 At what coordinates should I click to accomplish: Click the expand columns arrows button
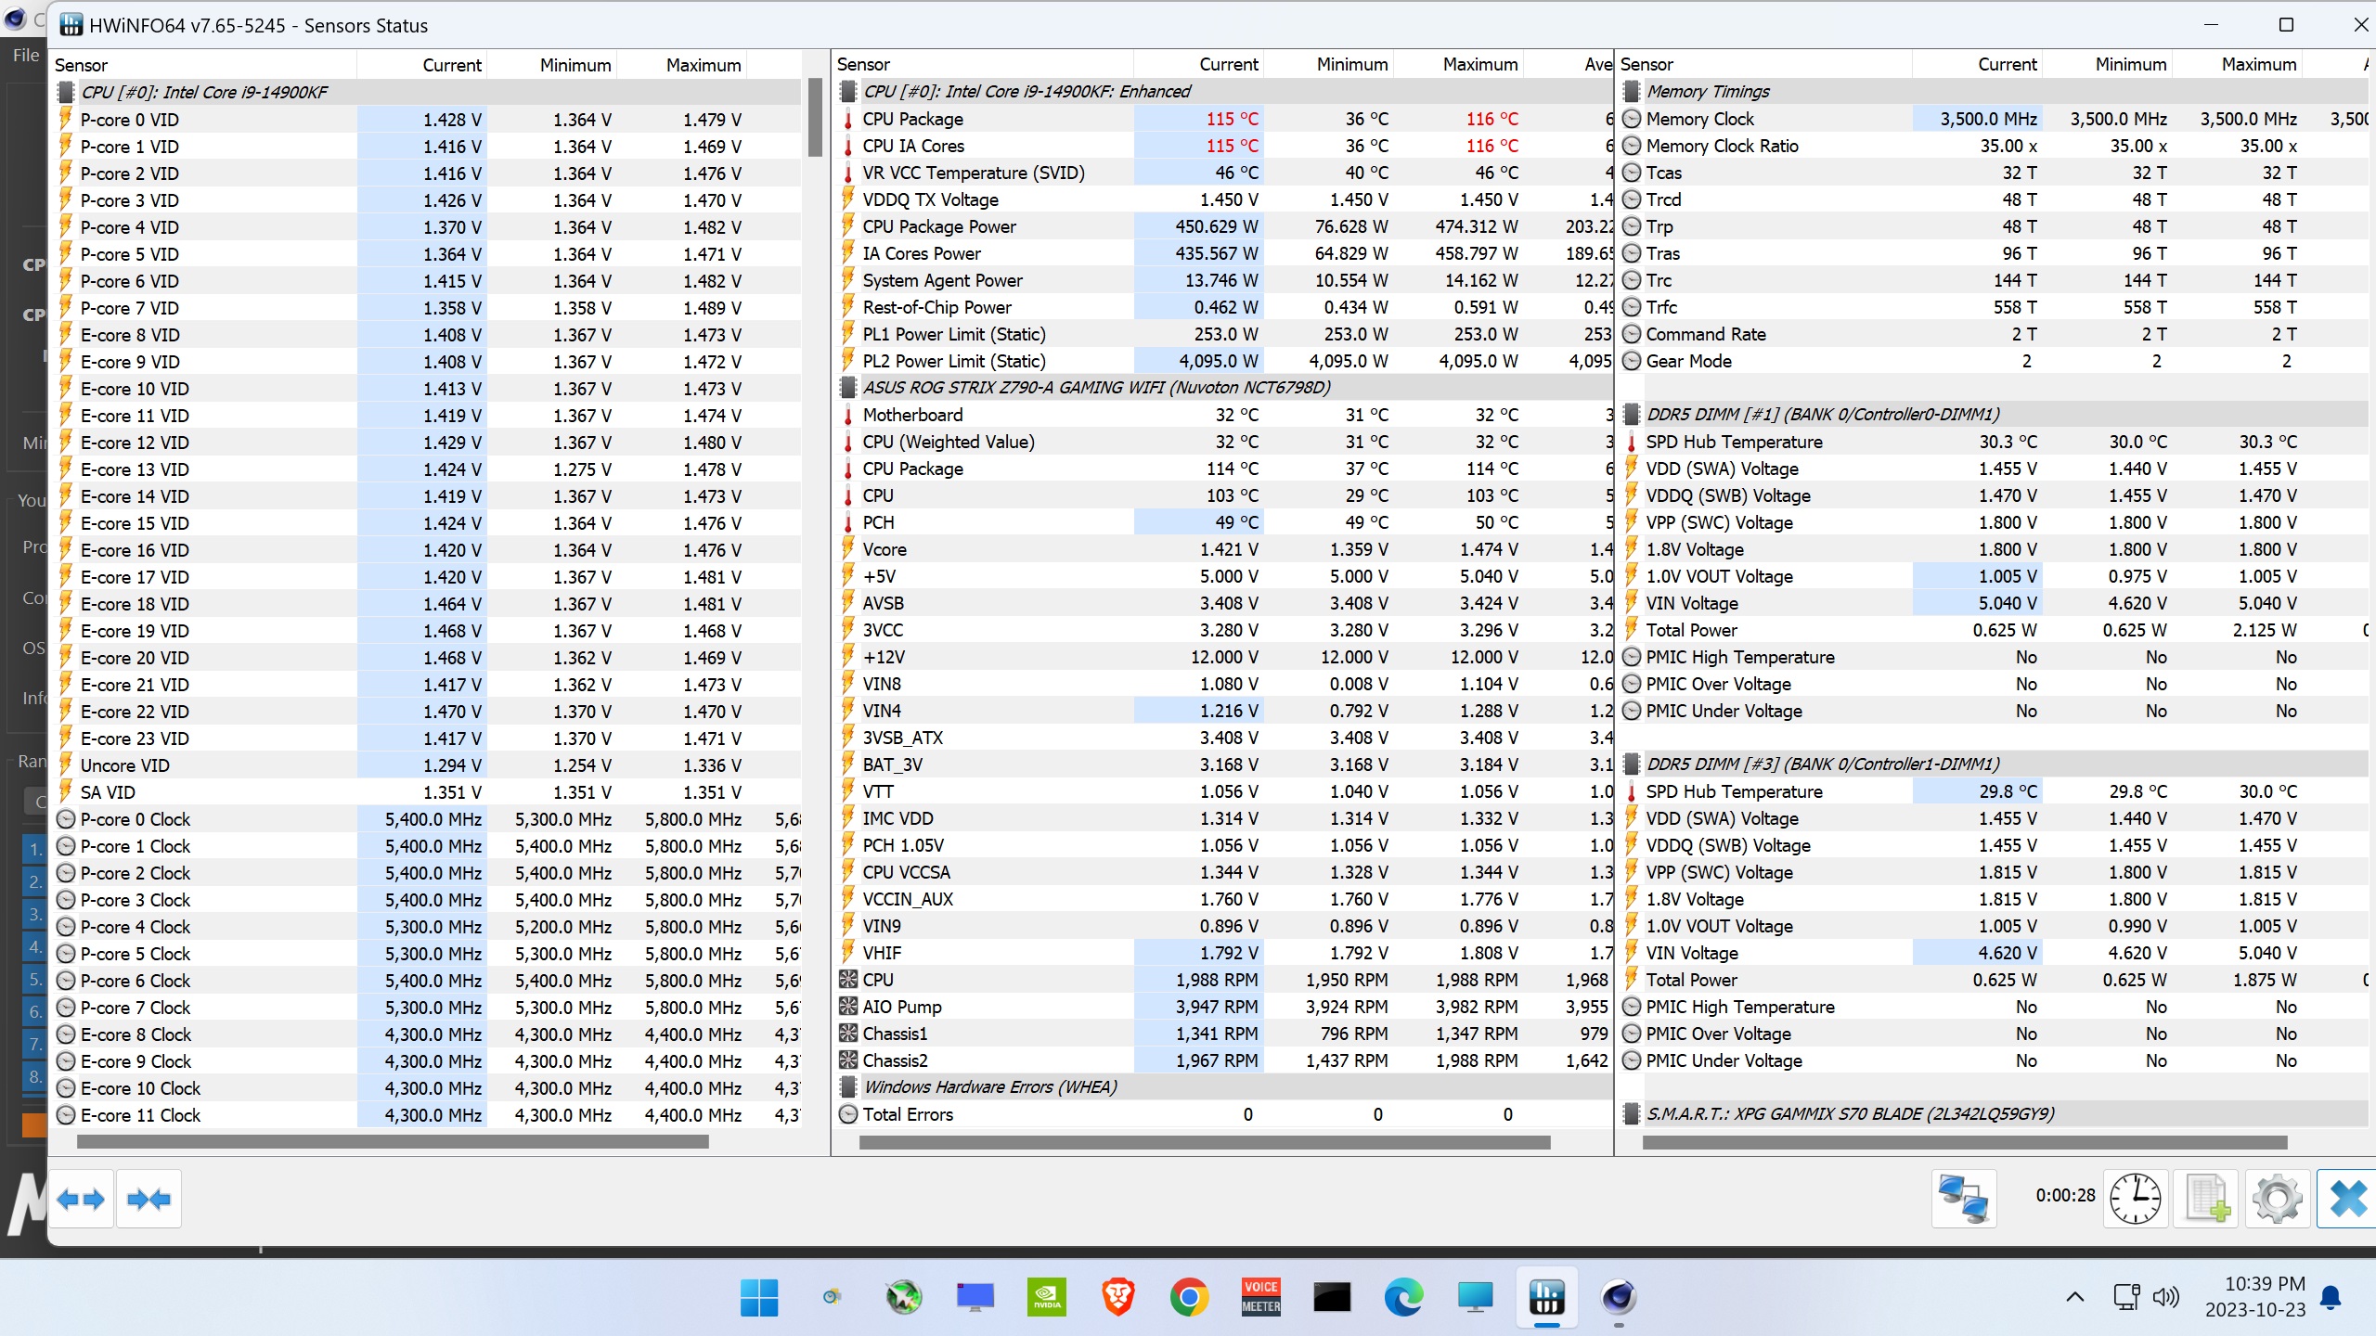pyautogui.click(x=81, y=1199)
